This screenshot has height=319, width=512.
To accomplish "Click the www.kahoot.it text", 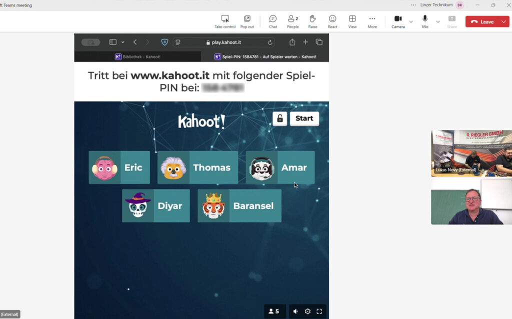I will click(x=170, y=75).
